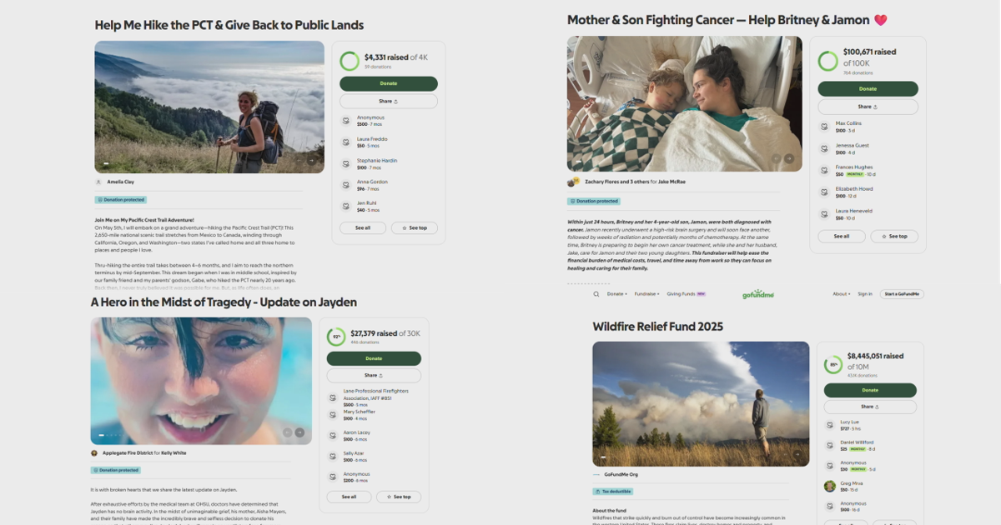Open the Donate dropdown in the nav bar
The height and width of the screenshot is (525, 1001).
[x=616, y=294]
